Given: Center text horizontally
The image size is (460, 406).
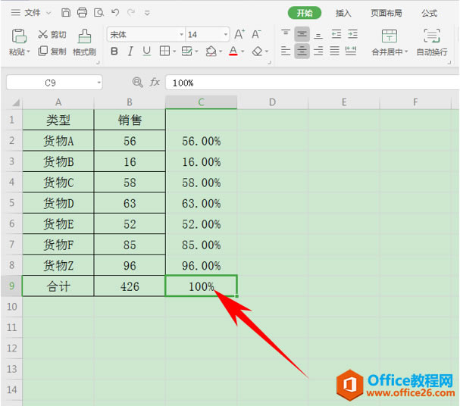Looking at the screenshot, I should (x=302, y=52).
